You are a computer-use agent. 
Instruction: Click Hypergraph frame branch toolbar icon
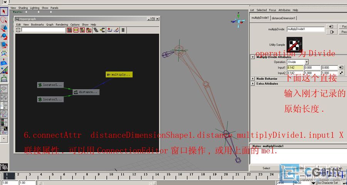point(89,30)
